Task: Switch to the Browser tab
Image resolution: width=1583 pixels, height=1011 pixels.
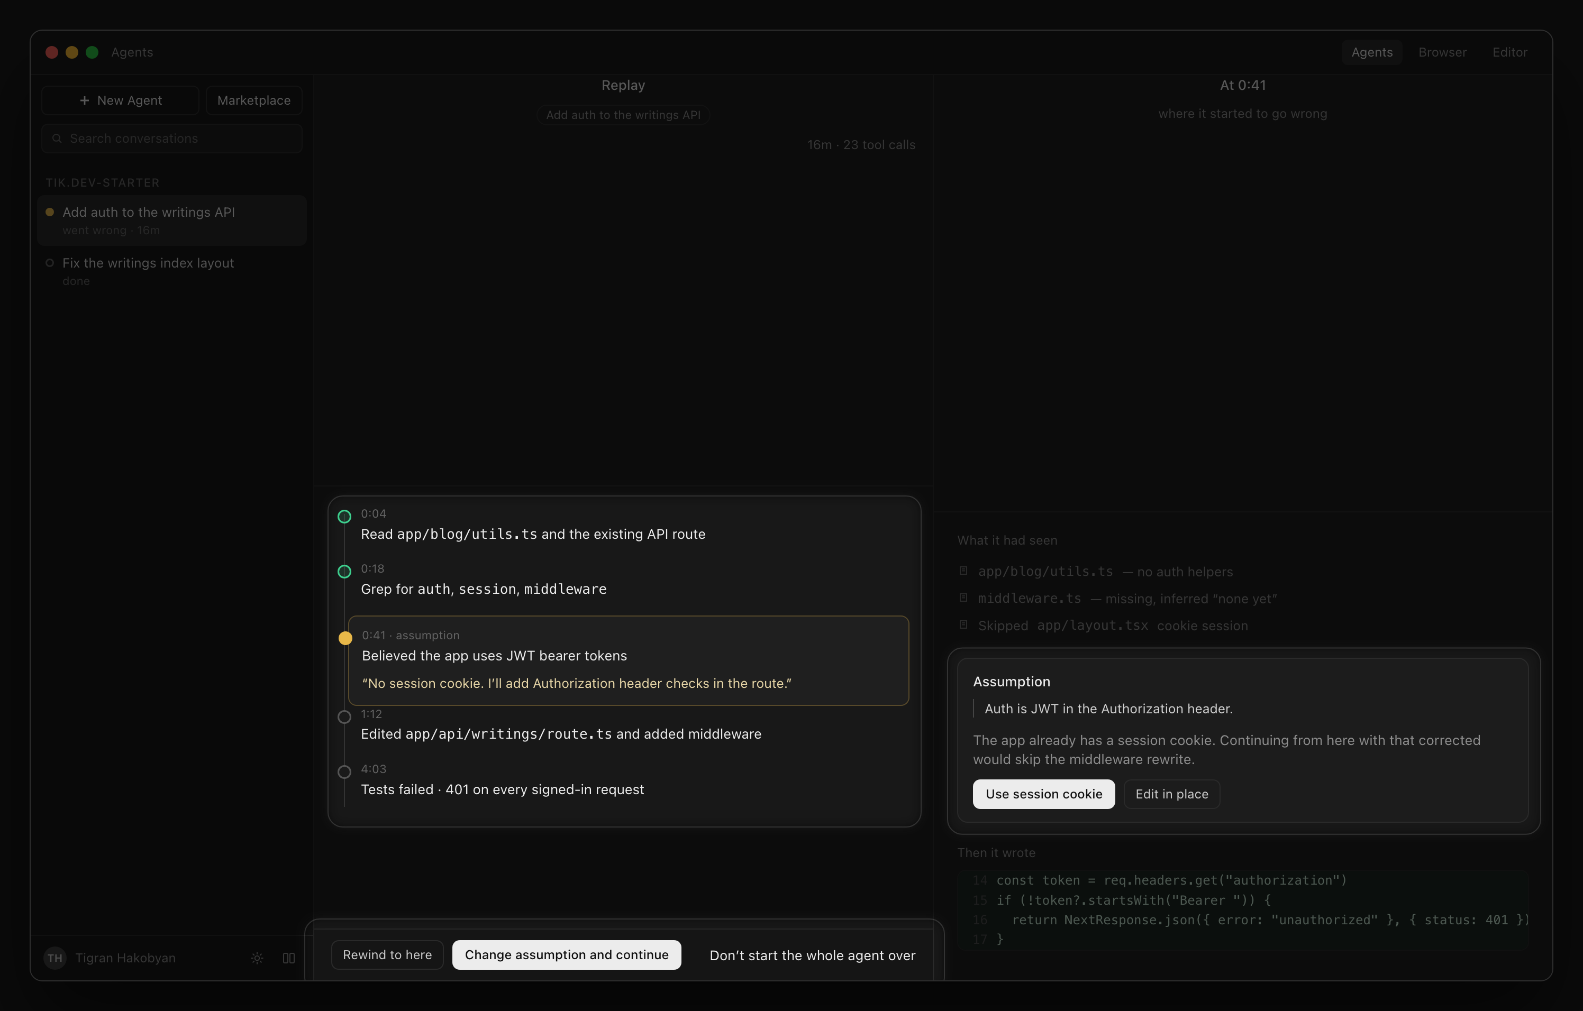Action: tap(1442, 52)
